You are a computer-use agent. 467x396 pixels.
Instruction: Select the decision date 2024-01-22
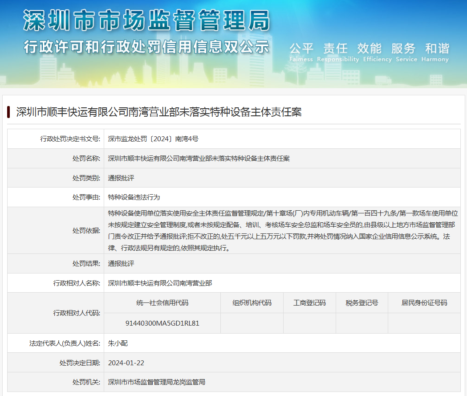[x=126, y=363]
